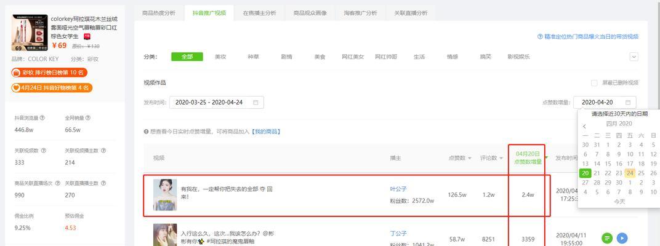Click info icon before 想查看今日实时点赞增量

[x=146, y=132]
